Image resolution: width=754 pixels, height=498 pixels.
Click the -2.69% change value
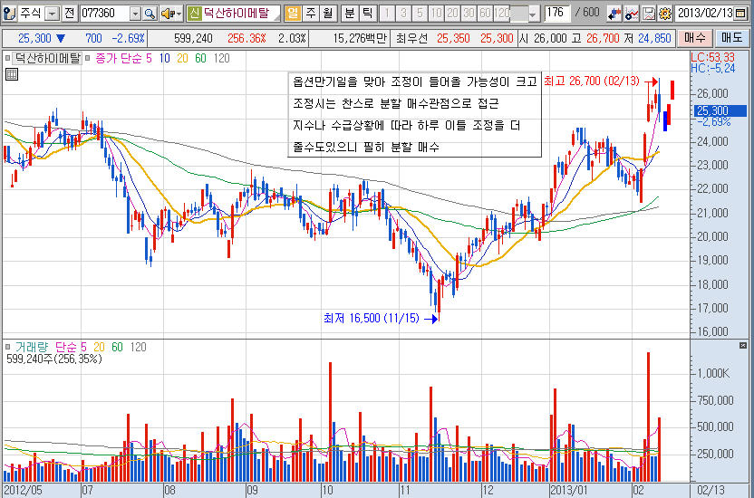coord(128,38)
